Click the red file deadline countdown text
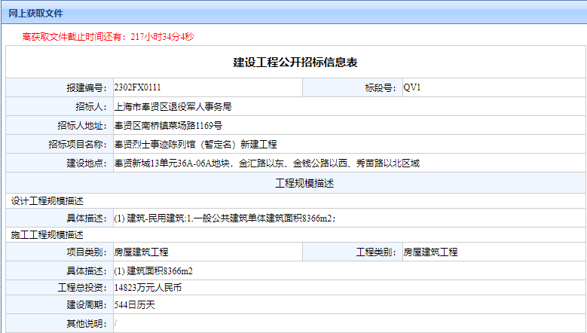Screen dimensions: 587x333 pyautogui.click(x=109, y=36)
